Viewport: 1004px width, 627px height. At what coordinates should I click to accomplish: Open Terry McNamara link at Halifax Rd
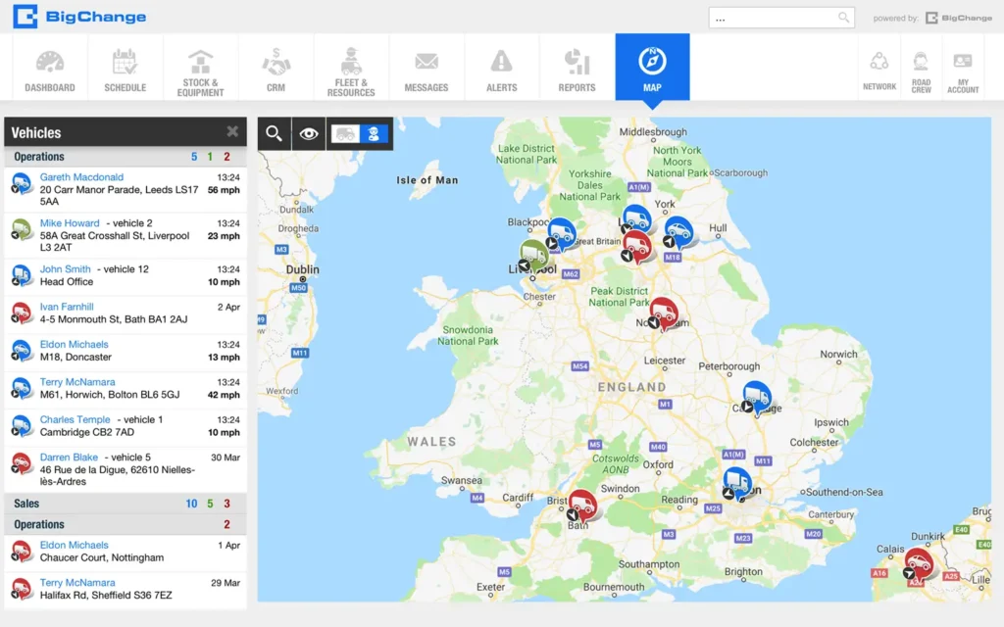(x=77, y=583)
